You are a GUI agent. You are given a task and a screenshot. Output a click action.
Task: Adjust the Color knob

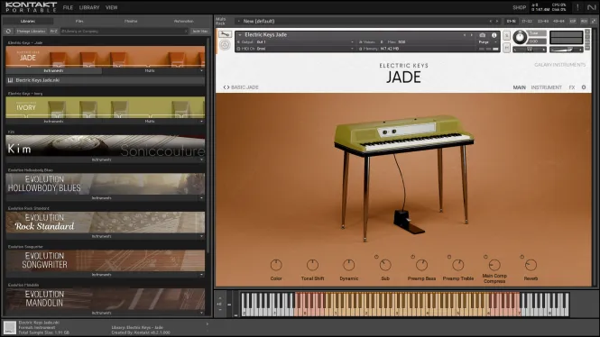[276, 265]
